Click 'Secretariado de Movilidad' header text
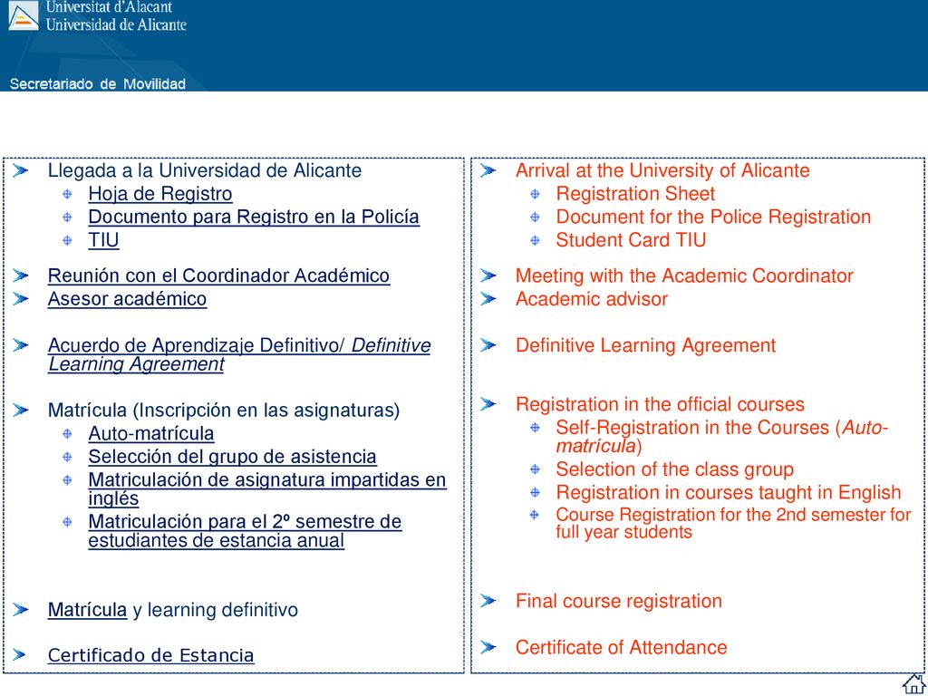Viewport: 928px width, 696px height. tap(98, 84)
